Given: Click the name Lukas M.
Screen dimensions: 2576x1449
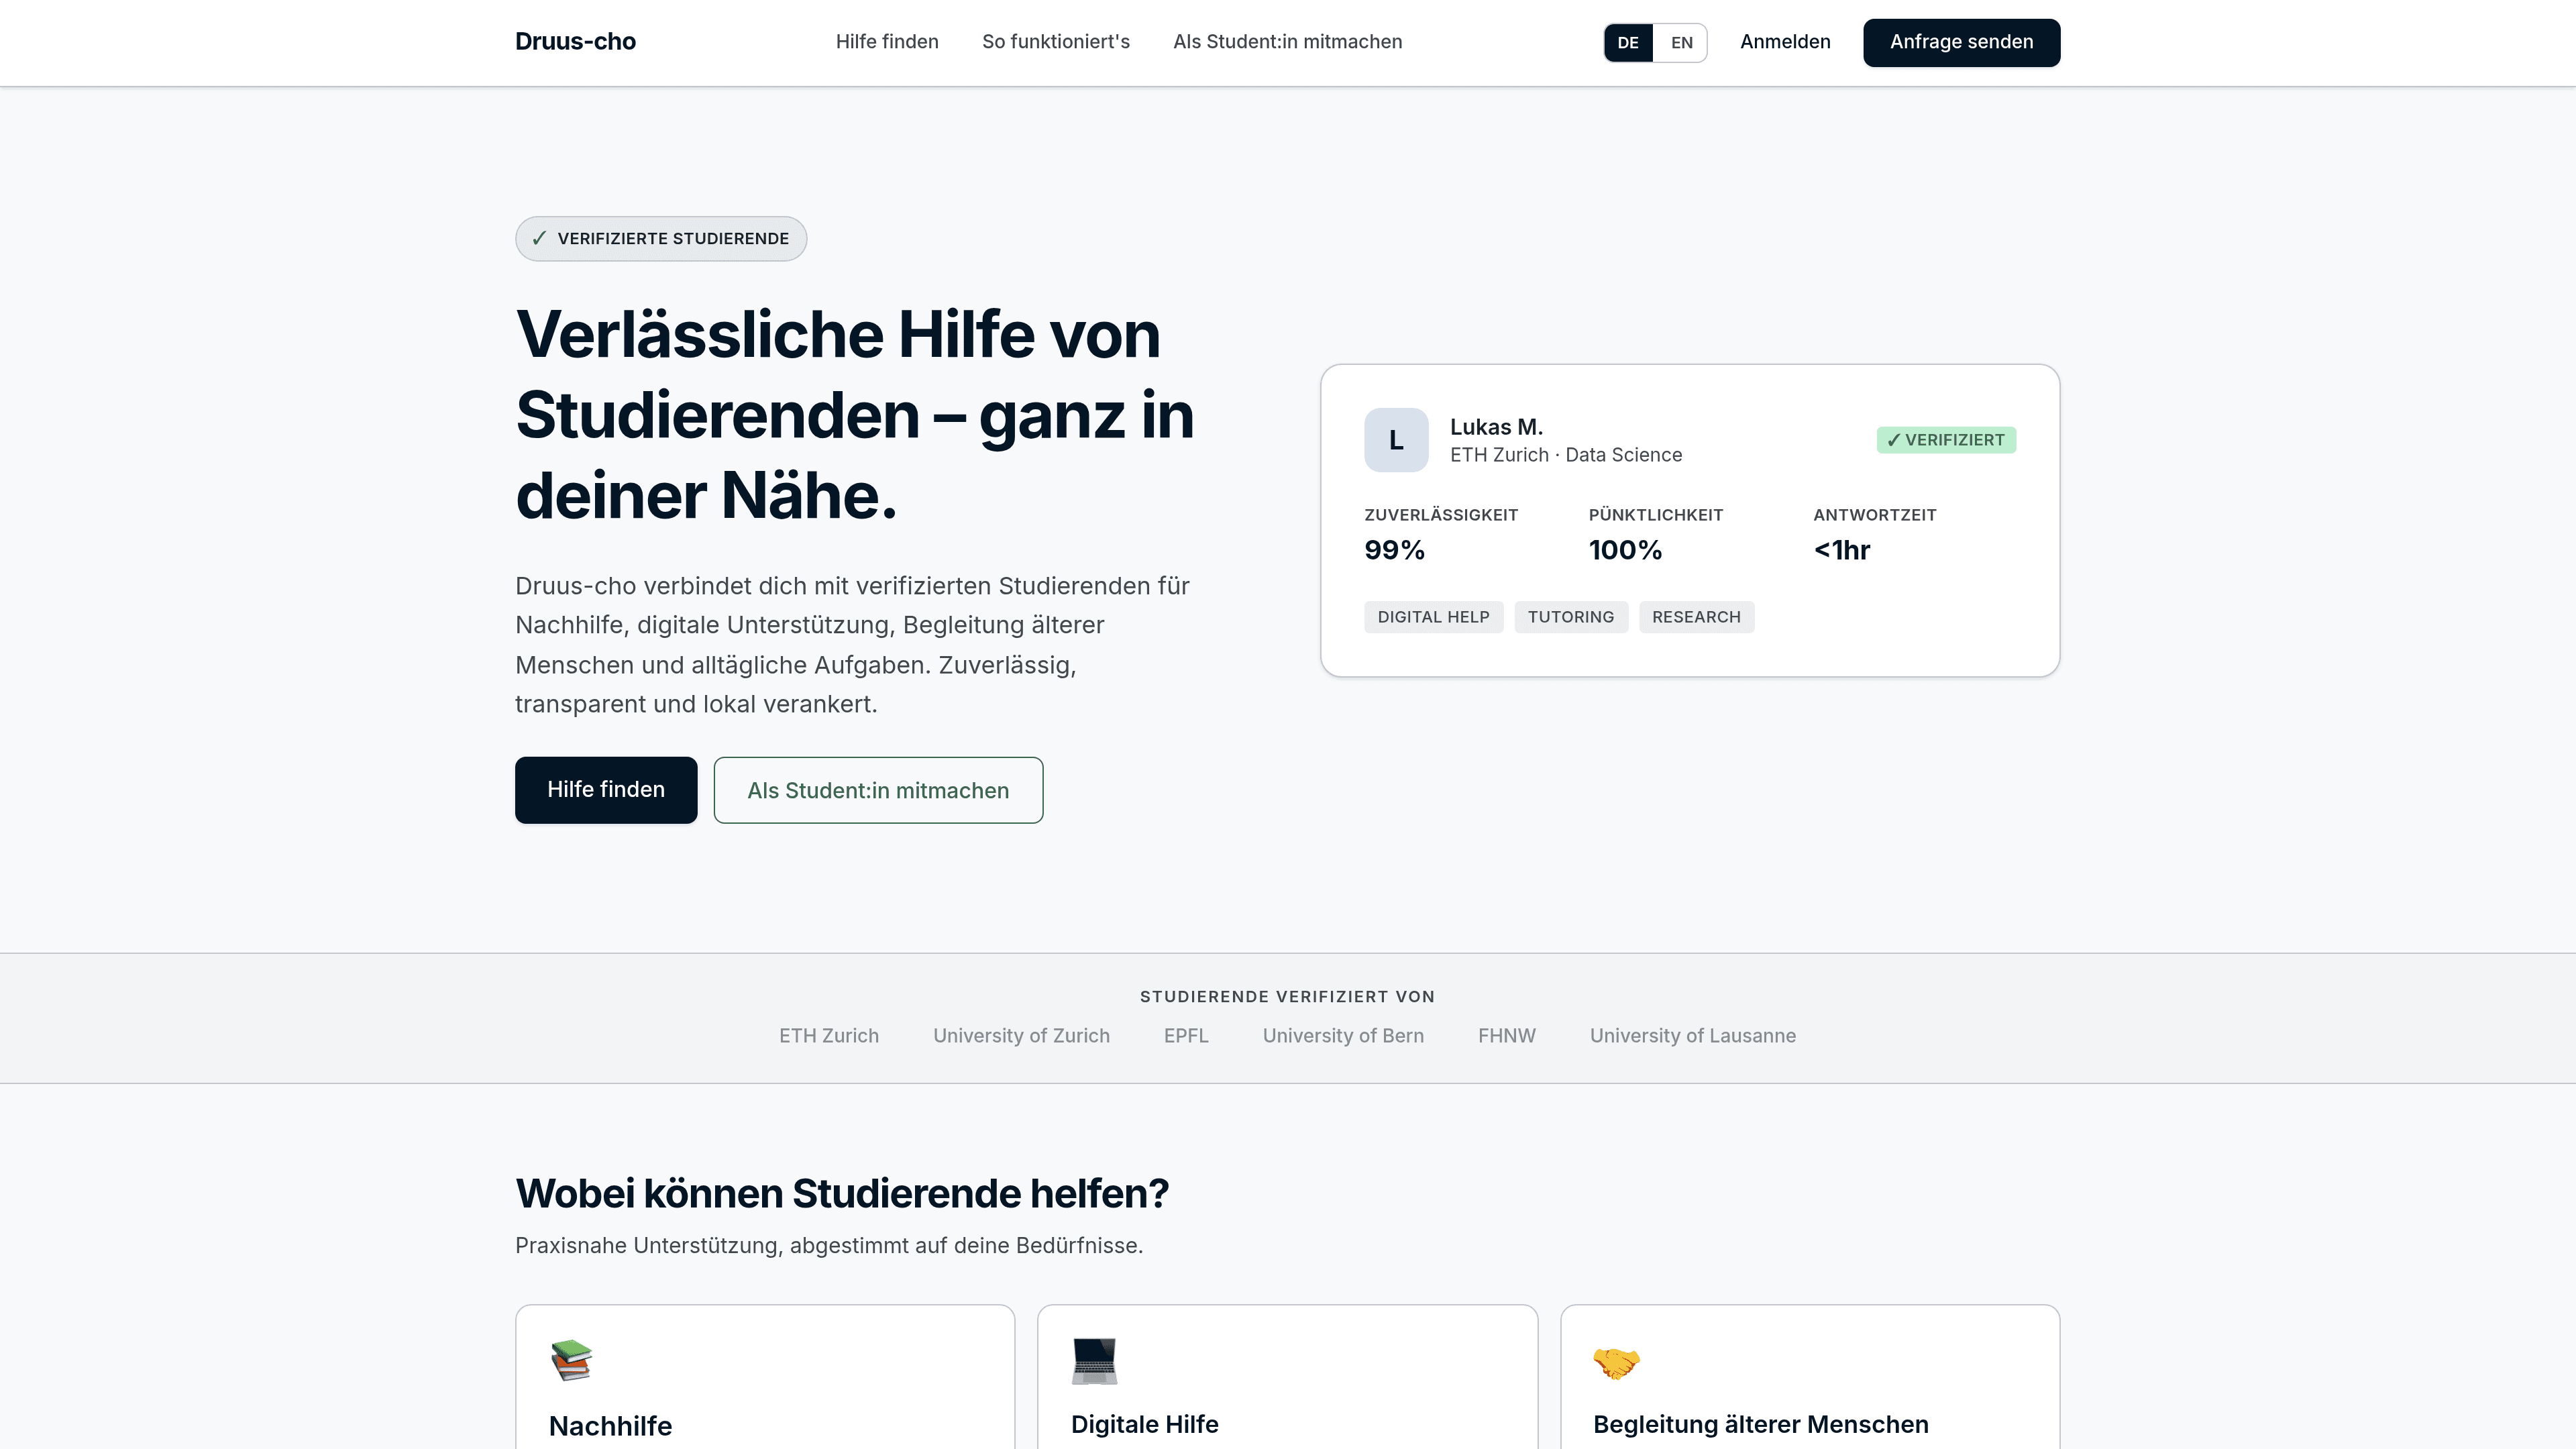Looking at the screenshot, I should (x=1497, y=427).
